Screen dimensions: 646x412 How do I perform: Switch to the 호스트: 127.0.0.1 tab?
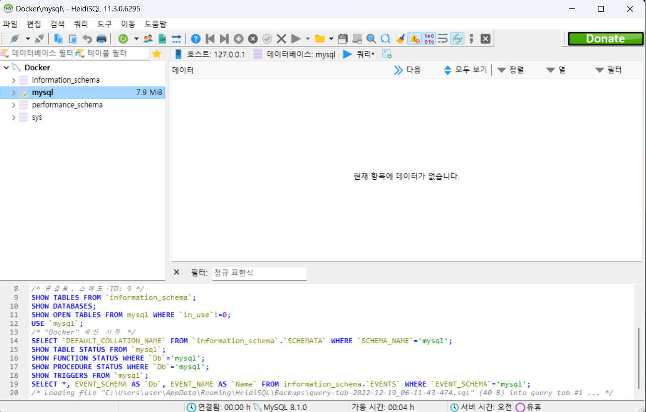[210, 54]
